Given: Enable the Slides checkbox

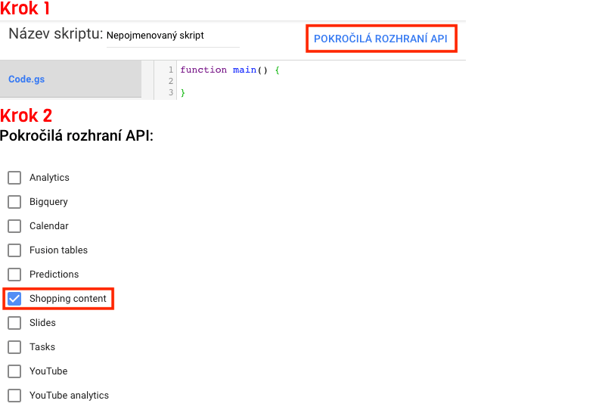Looking at the screenshot, I should 14,323.
